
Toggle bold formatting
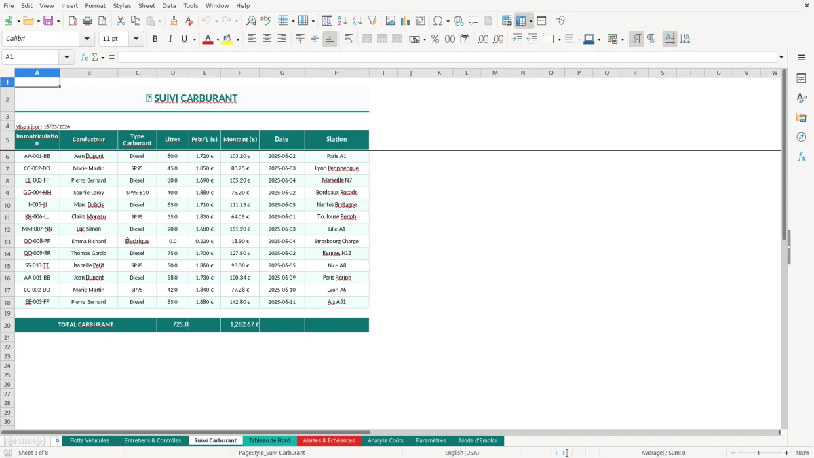click(x=155, y=39)
